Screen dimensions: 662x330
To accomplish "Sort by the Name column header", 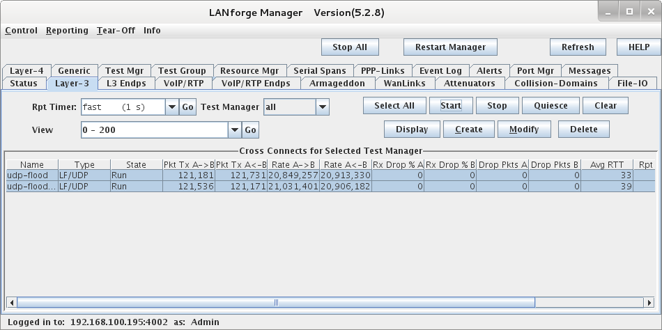I will (x=32, y=164).
